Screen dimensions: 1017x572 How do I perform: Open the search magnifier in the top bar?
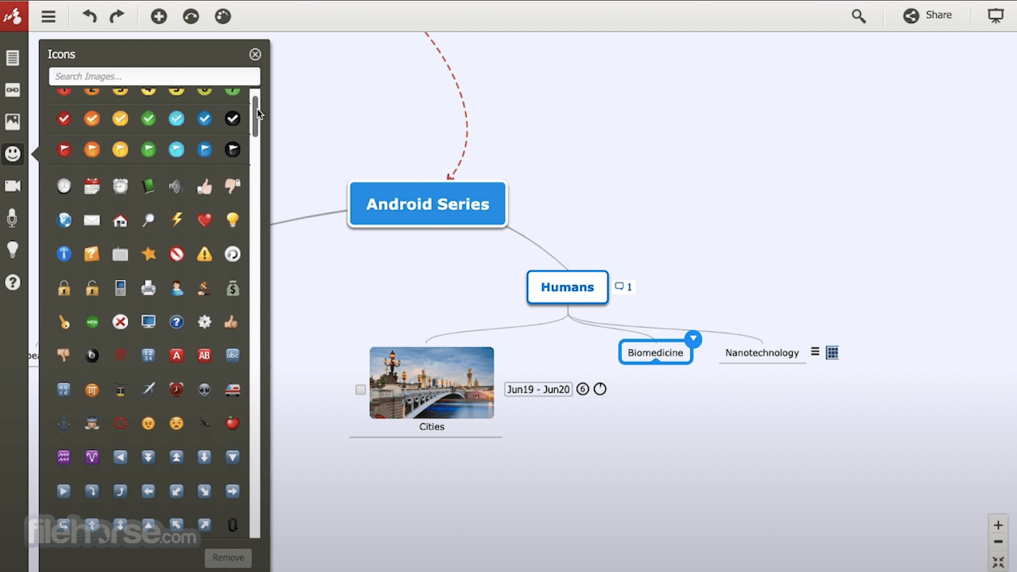tap(859, 16)
